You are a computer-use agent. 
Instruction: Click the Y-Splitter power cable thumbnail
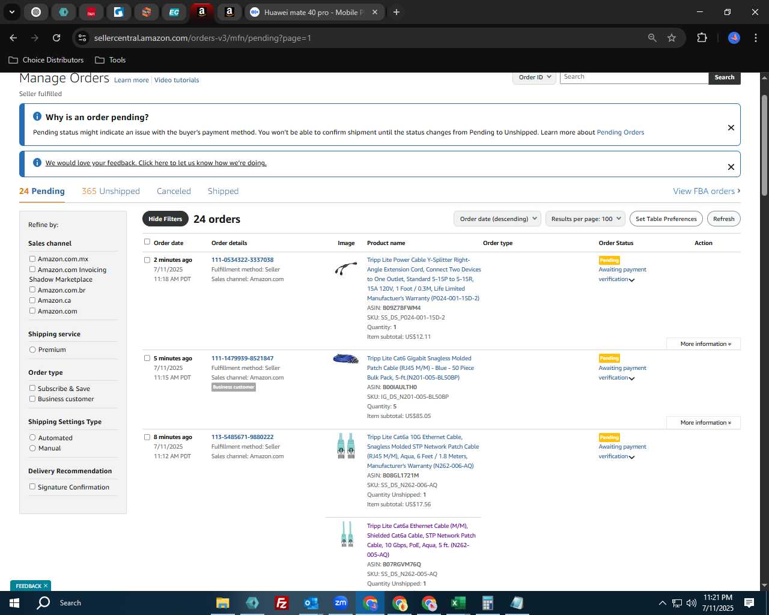(x=346, y=269)
